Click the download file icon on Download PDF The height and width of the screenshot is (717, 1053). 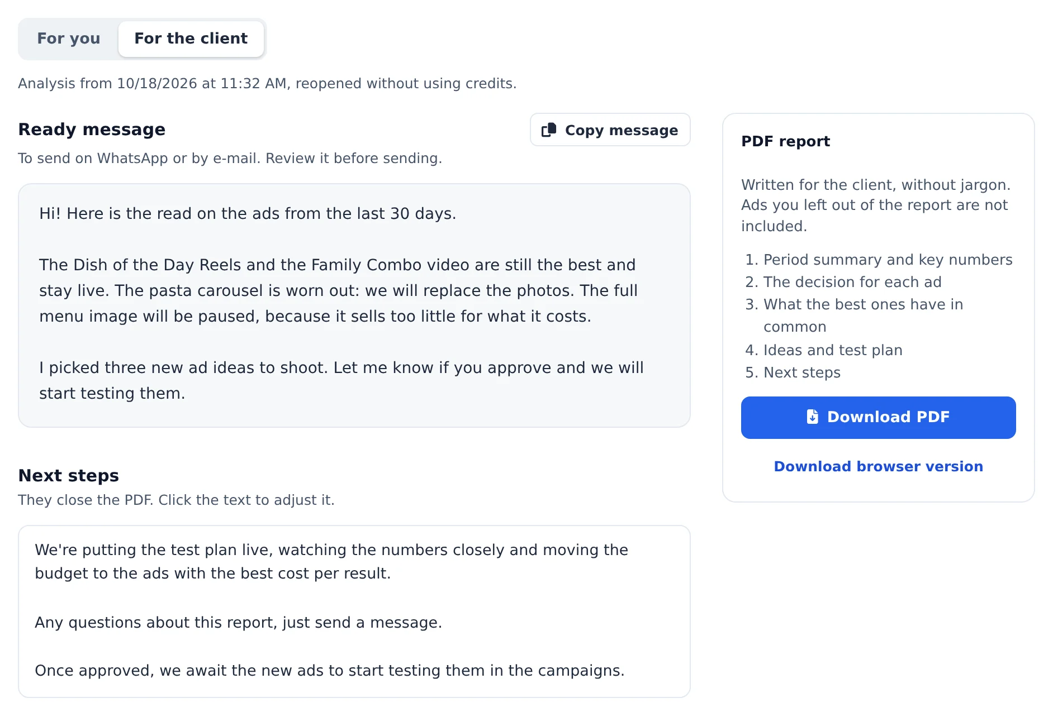tap(813, 417)
